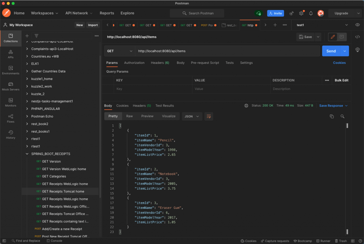Click the Invite button

(275, 13)
